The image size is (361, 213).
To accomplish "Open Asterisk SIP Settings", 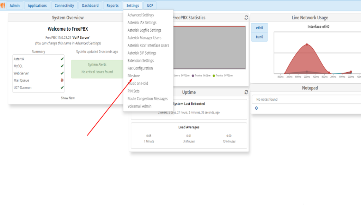I will pos(142,53).
